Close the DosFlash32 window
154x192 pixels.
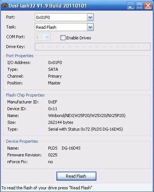click(148, 6)
